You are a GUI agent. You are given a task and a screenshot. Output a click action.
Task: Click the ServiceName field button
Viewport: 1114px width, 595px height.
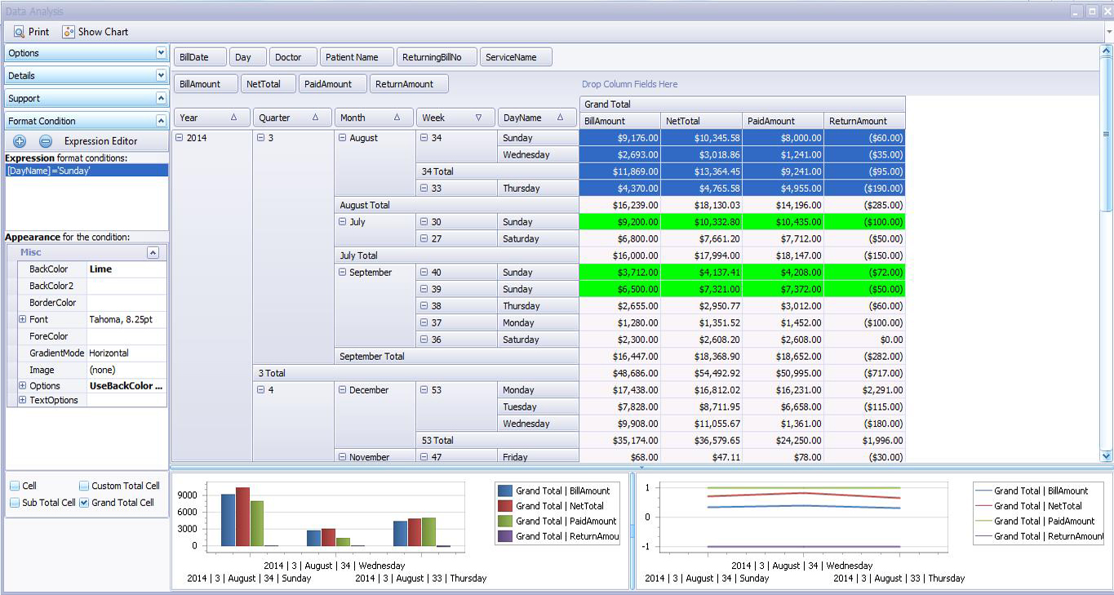coord(516,57)
